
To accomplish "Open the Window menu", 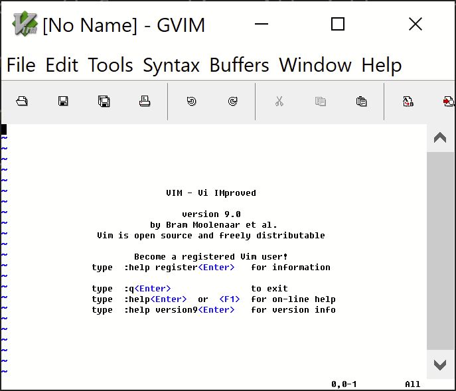I will [315, 65].
